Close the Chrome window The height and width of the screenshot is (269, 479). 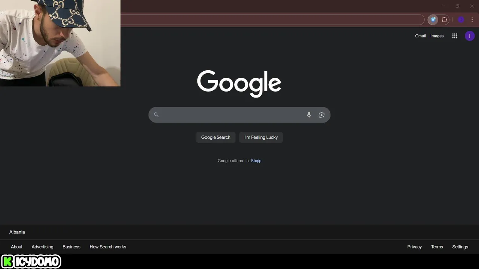472,6
